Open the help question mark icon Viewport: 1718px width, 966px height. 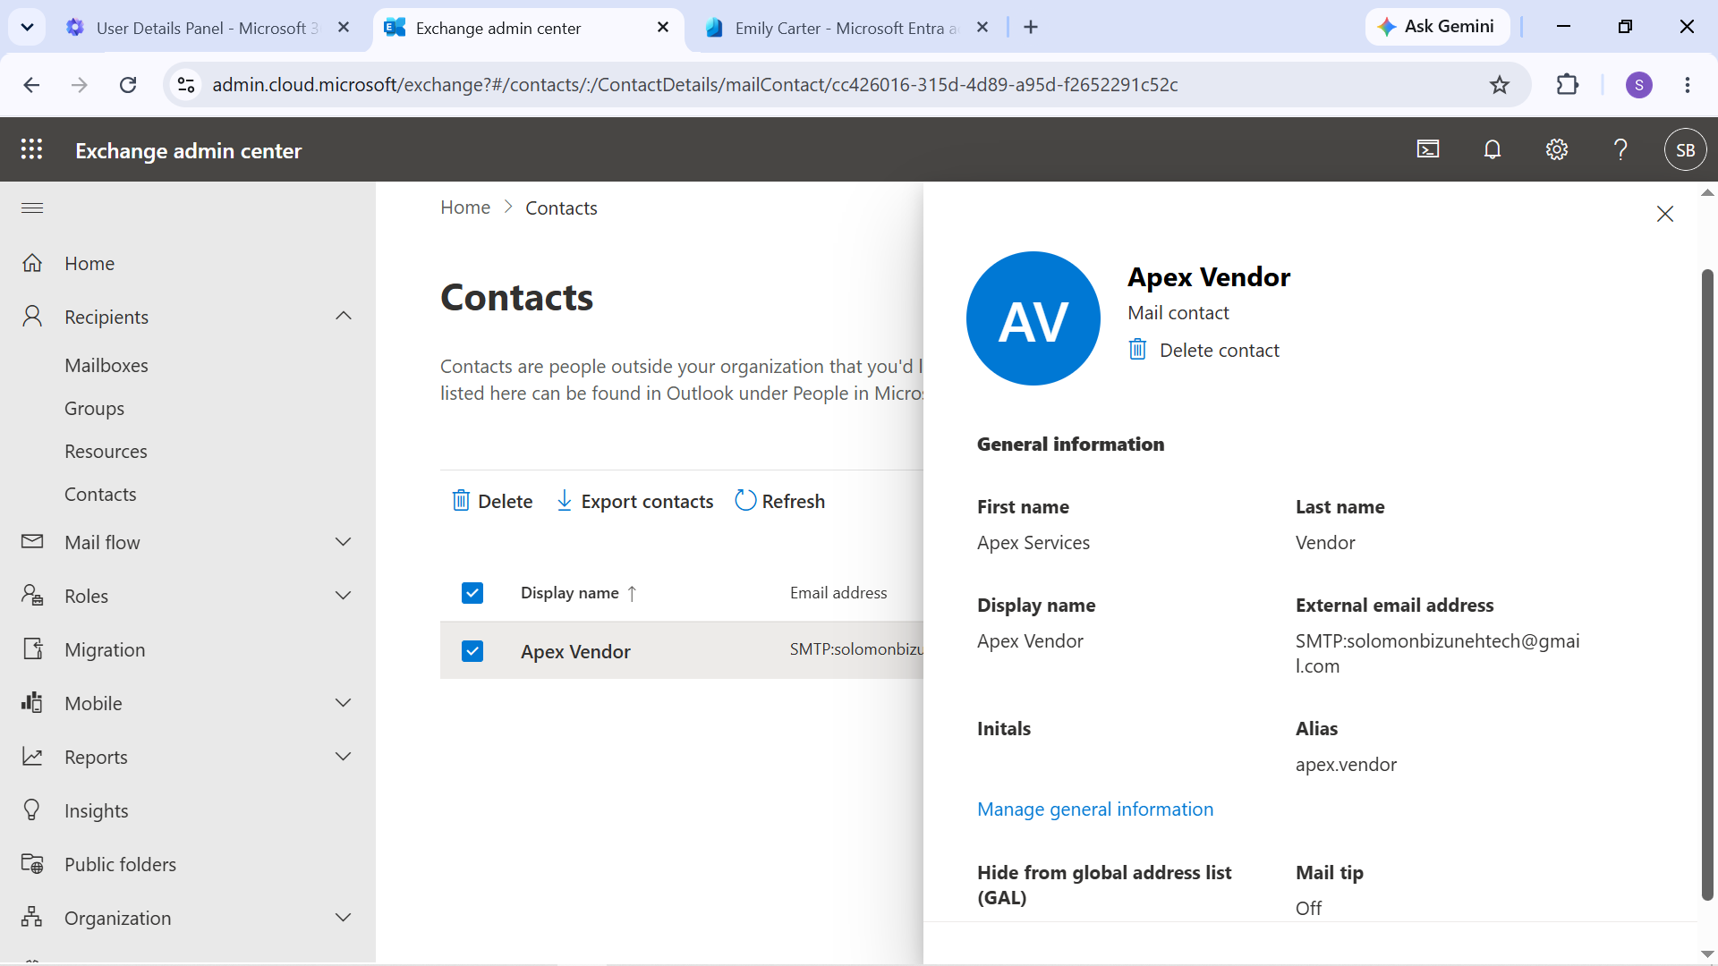[x=1620, y=149]
